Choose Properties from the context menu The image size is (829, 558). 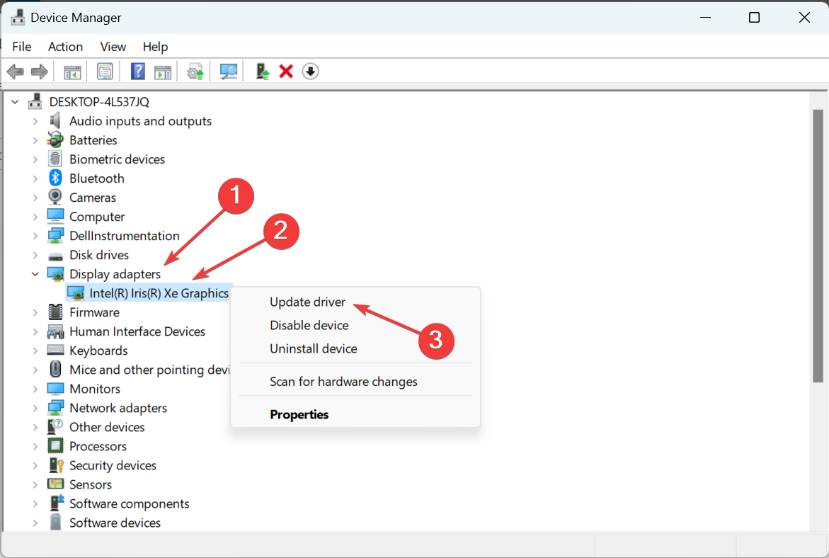299,414
